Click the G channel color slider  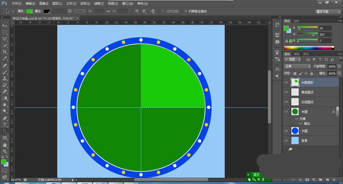pos(307,34)
